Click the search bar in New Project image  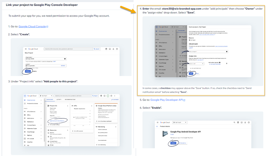(68, 49)
